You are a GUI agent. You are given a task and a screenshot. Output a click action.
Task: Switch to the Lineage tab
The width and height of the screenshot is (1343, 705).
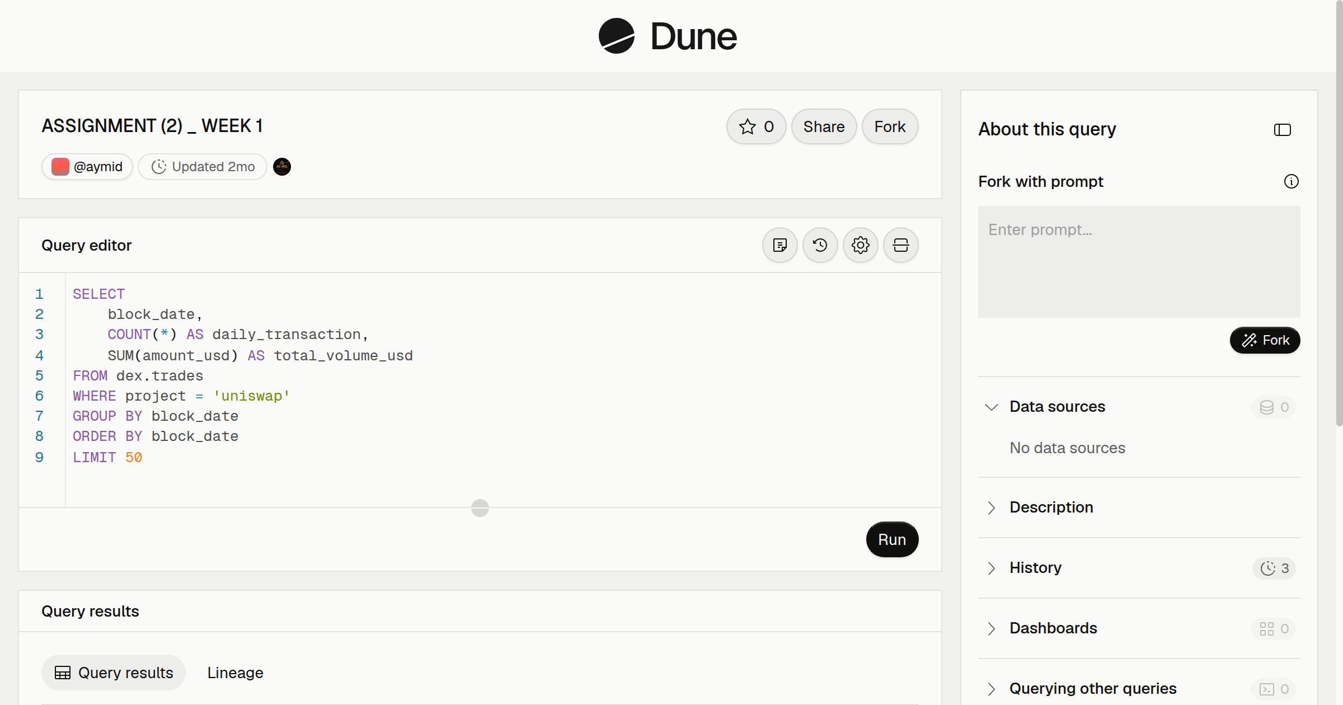click(235, 673)
